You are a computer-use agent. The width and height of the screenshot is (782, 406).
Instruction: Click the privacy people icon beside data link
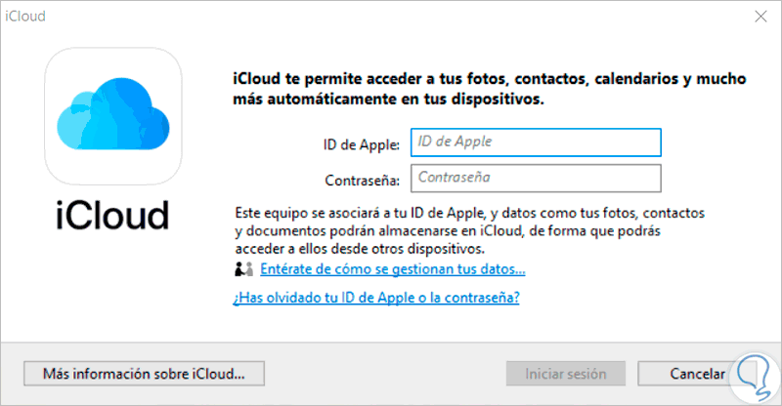[x=243, y=268]
